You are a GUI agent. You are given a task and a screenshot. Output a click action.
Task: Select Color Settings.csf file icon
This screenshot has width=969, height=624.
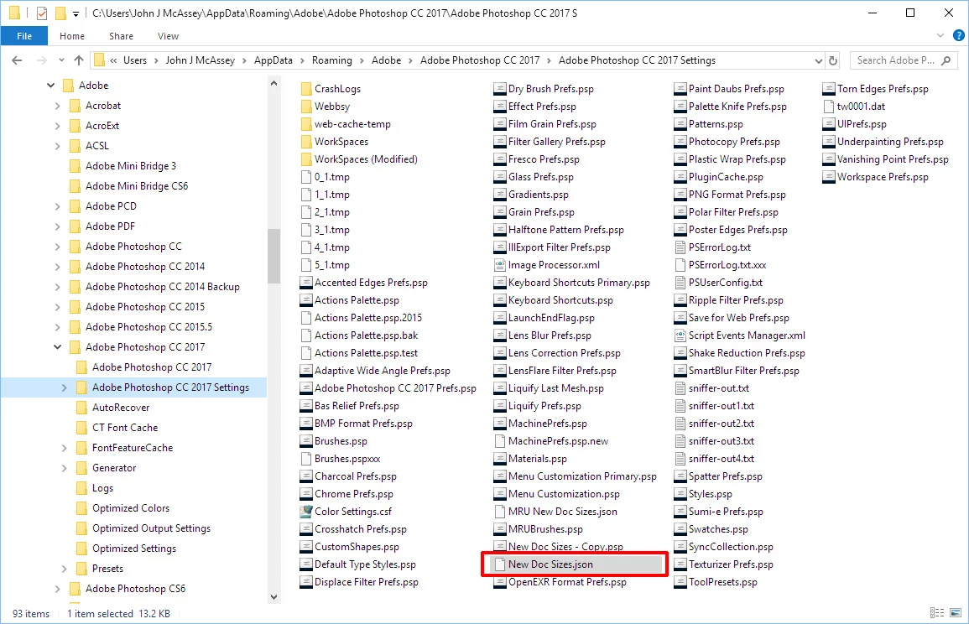(306, 512)
